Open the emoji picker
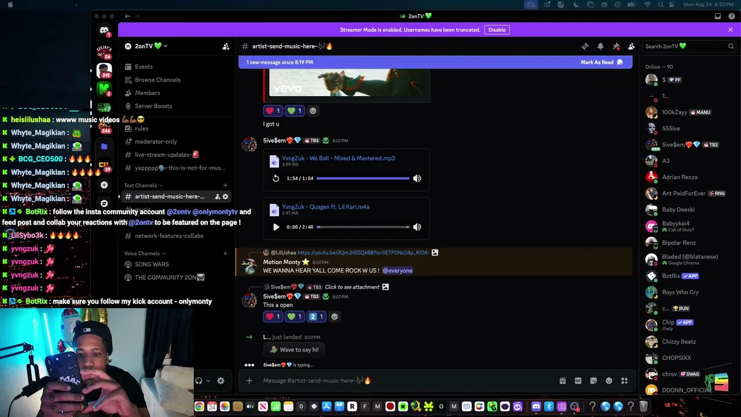This screenshot has height=417, width=741. pyautogui.click(x=609, y=381)
